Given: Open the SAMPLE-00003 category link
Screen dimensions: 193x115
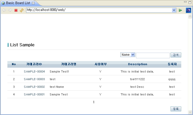Looking at the screenshot, I should [34, 79].
